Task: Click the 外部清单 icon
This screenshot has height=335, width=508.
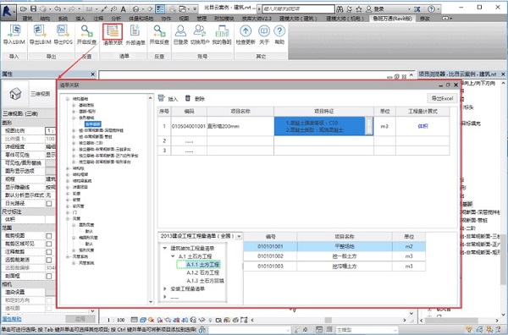Action: (135, 31)
